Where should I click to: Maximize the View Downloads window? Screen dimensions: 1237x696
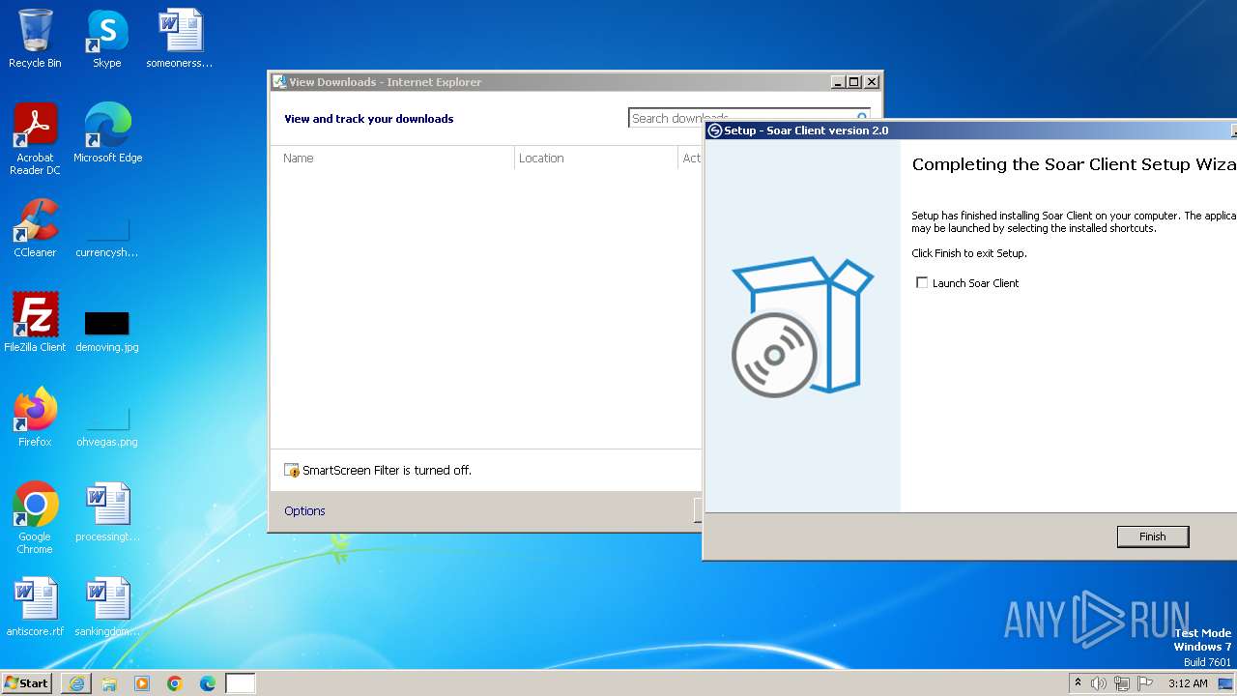pos(854,82)
